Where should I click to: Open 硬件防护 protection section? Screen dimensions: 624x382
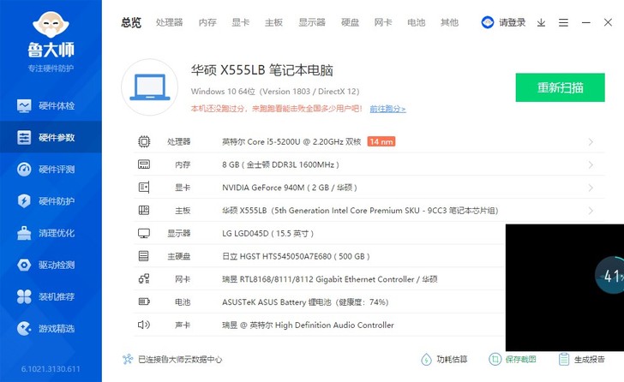51,201
